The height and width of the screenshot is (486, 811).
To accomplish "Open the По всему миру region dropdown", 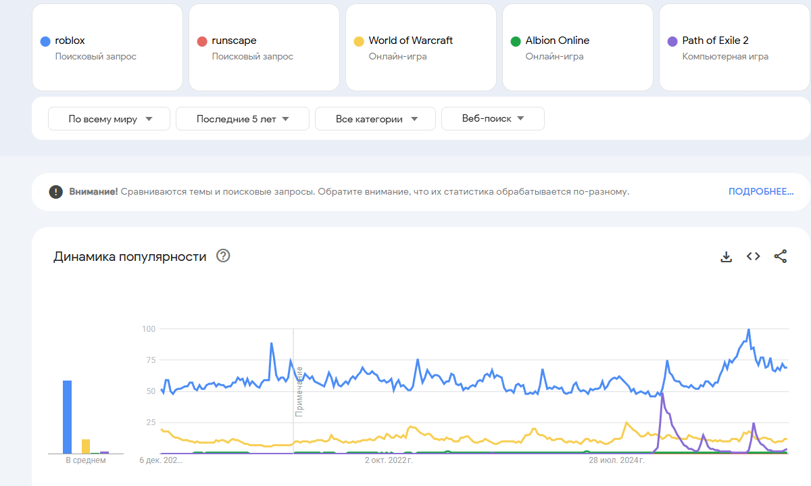I will click(109, 119).
